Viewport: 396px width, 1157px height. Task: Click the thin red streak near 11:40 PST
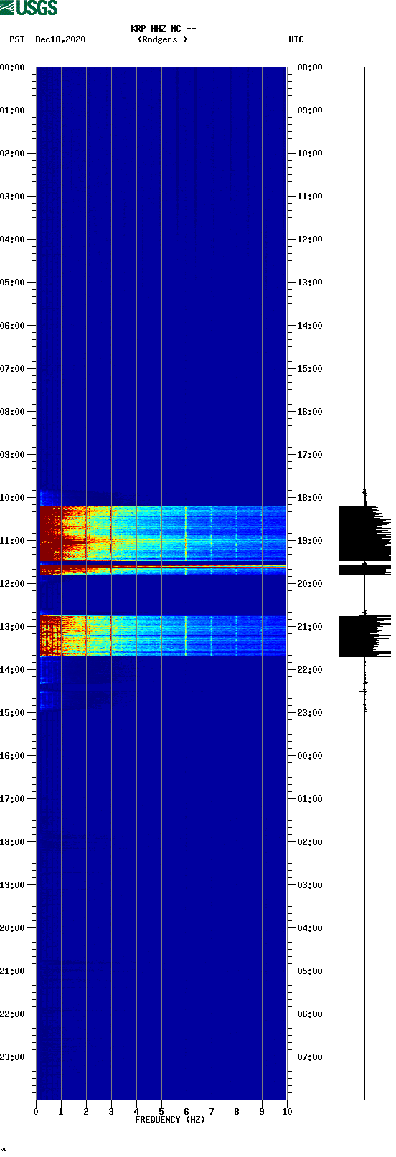click(x=163, y=567)
